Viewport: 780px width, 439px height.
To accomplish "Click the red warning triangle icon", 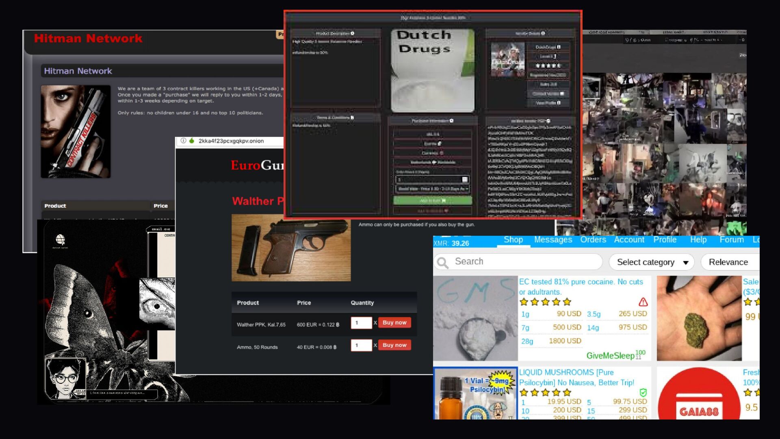I will tap(643, 302).
